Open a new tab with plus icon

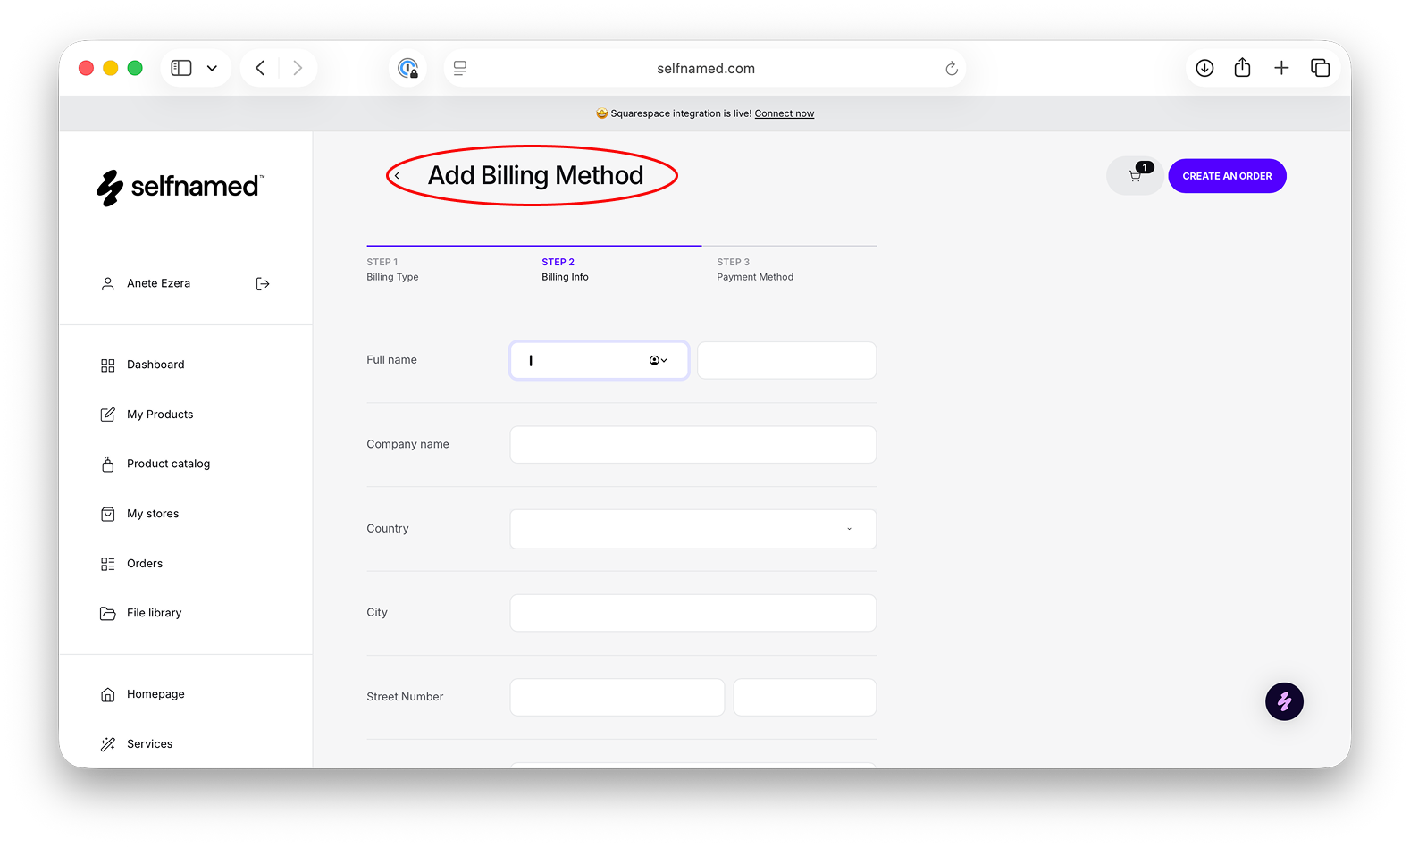coord(1281,68)
